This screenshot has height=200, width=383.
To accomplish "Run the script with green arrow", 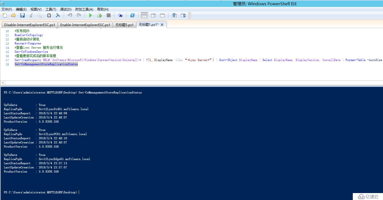I will click(x=90, y=16).
